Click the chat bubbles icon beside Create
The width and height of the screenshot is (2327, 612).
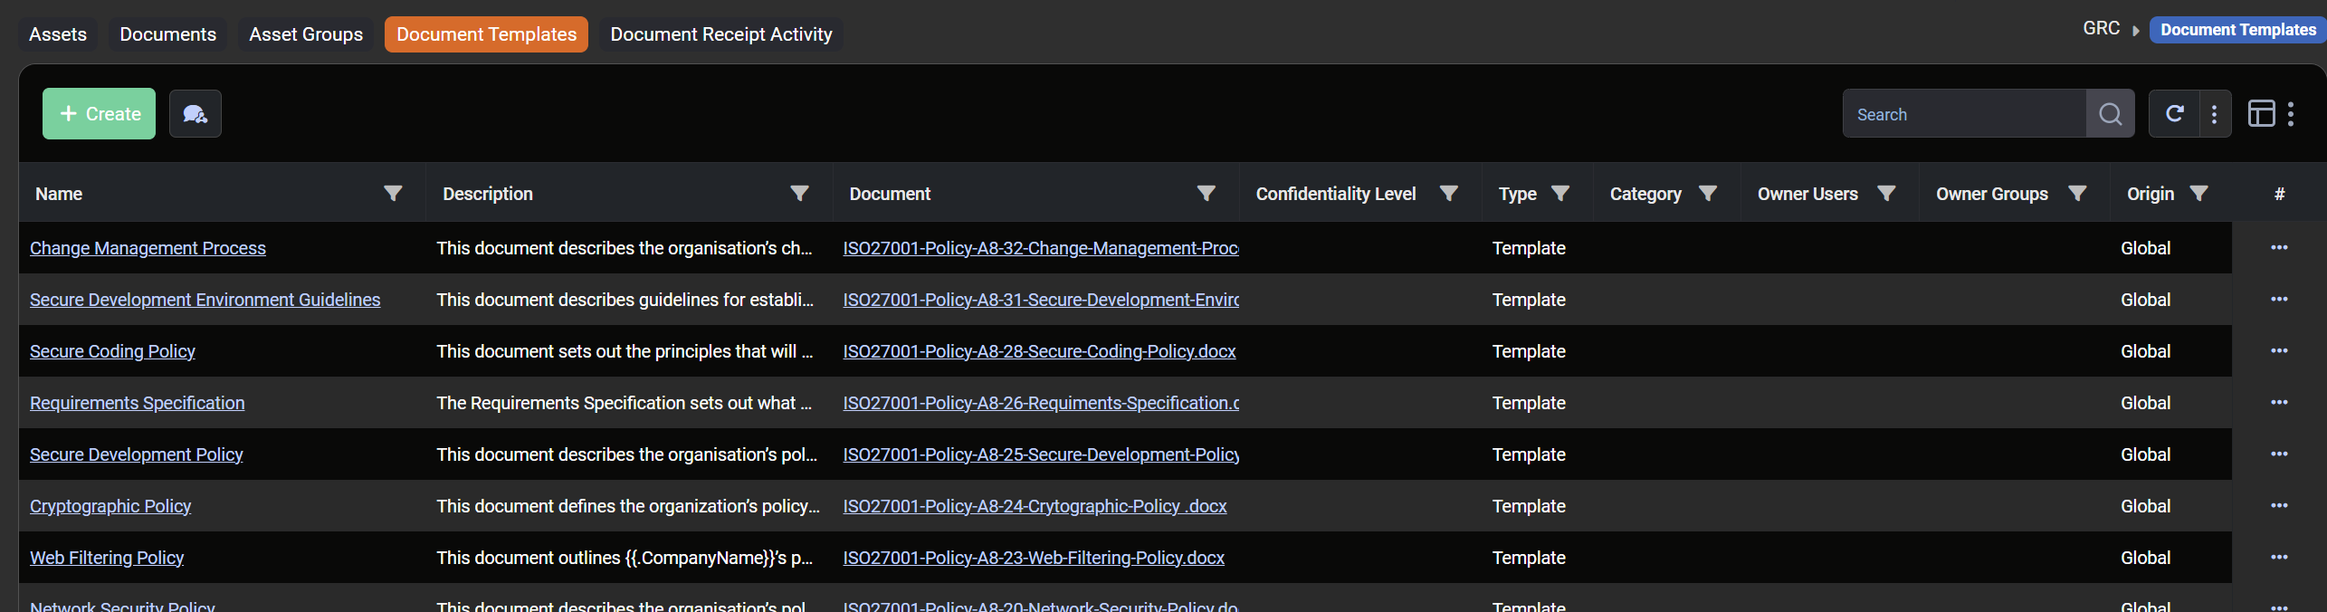(x=195, y=114)
